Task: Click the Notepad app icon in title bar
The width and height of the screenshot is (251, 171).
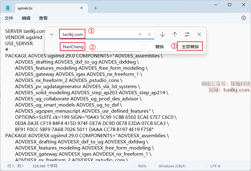Action: coord(8,8)
